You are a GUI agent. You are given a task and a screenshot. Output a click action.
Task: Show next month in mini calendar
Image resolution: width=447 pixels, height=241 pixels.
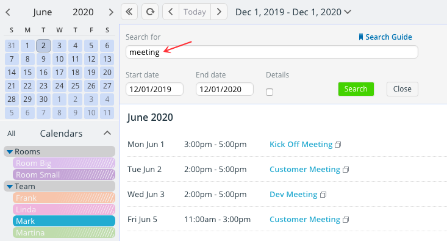[x=111, y=12]
